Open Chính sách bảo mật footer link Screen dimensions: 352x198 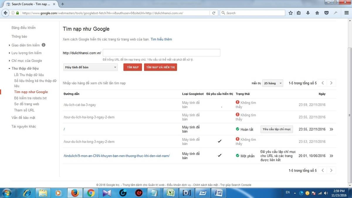click(x=206, y=185)
